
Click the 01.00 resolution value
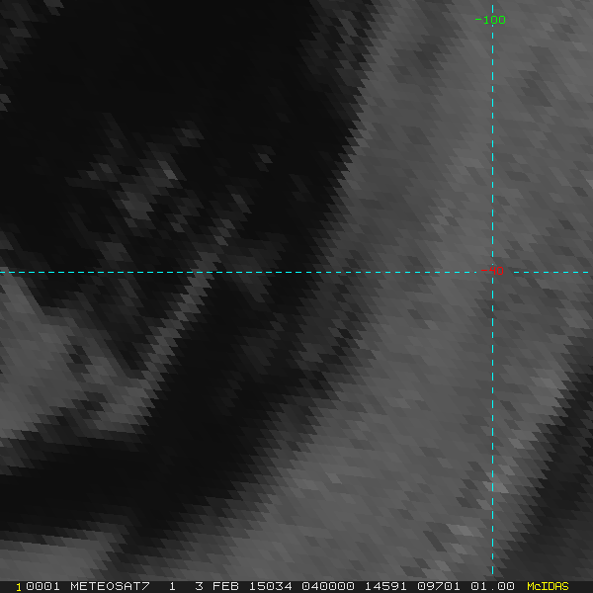[x=492, y=586]
